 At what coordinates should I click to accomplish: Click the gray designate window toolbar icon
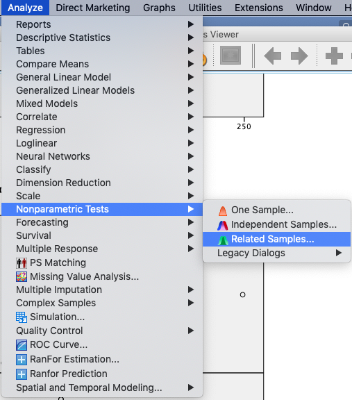click(x=231, y=55)
